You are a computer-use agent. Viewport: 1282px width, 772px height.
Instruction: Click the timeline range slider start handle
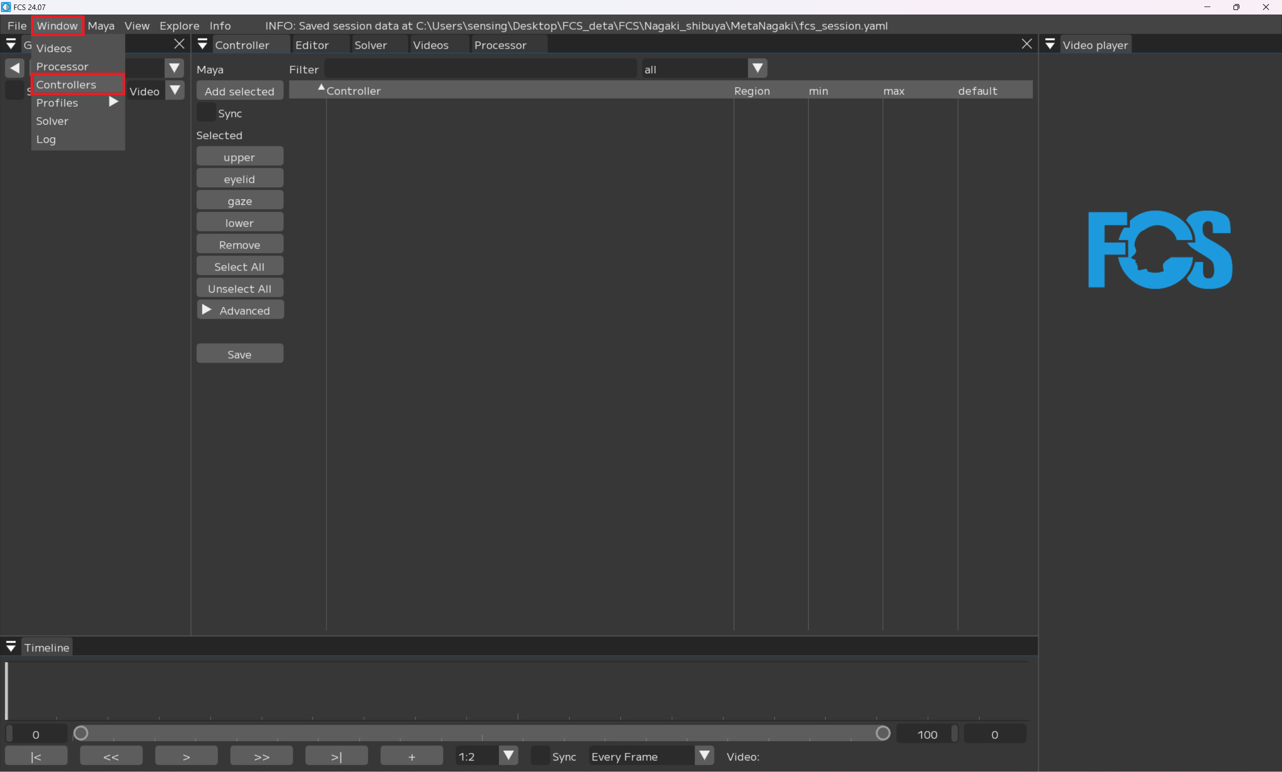click(81, 733)
